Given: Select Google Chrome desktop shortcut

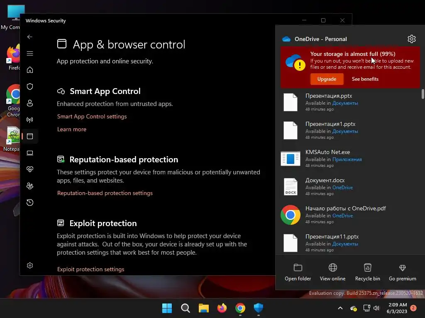Looking at the screenshot, I should (13, 101).
